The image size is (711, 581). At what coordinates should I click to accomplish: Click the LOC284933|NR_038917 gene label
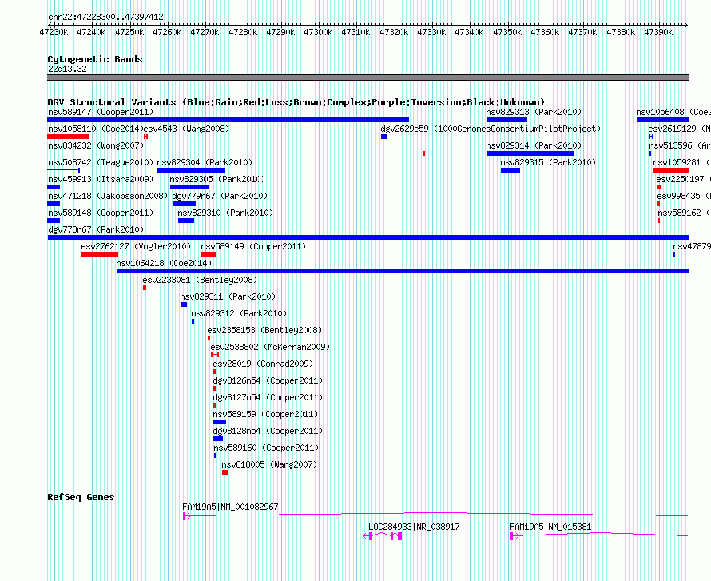tap(414, 527)
